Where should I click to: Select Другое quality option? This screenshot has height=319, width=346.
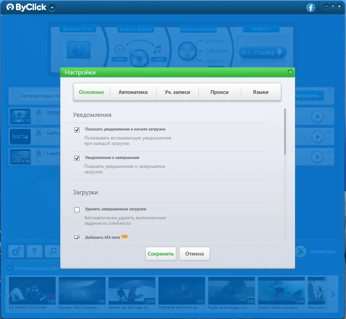tap(214, 60)
